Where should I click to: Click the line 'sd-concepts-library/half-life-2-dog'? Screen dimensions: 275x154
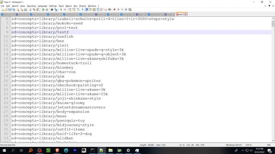pos(52,134)
